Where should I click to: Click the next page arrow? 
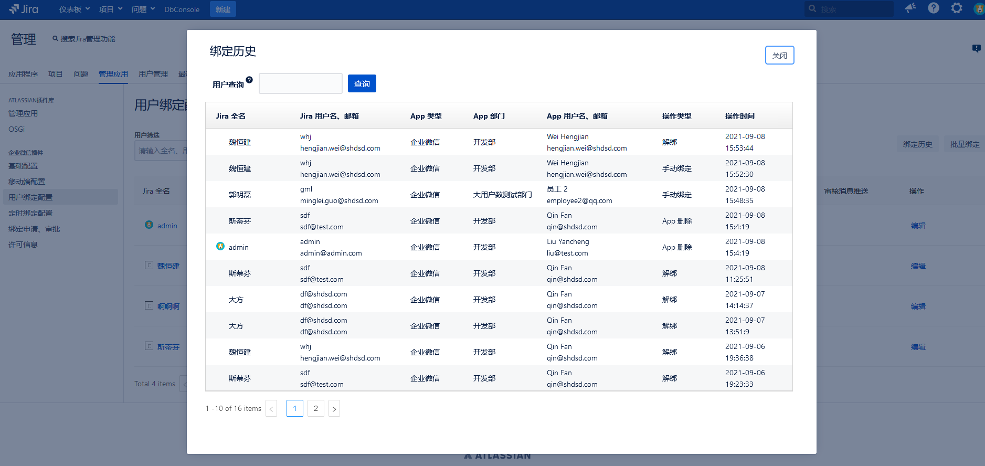pos(334,408)
